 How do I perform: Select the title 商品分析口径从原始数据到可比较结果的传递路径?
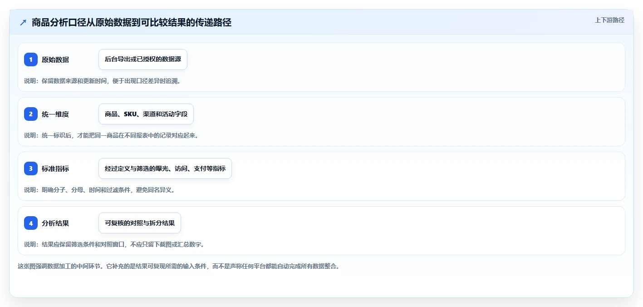pyautogui.click(x=132, y=22)
